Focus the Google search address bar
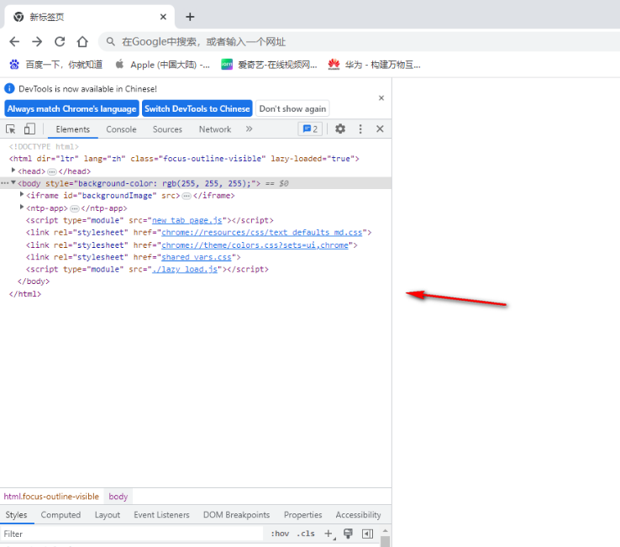Viewport: 620px width, 547px height. pyautogui.click(x=358, y=41)
